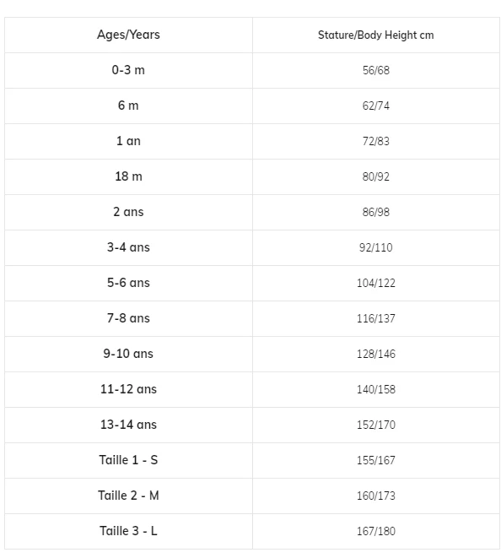This screenshot has height=558, width=501.
Task: Select the Taille 2 - M size cell
Action: [x=128, y=496]
